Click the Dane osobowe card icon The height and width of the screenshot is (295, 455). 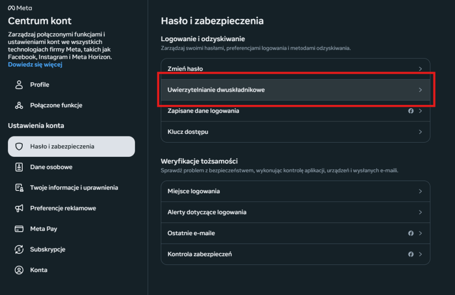(19, 167)
